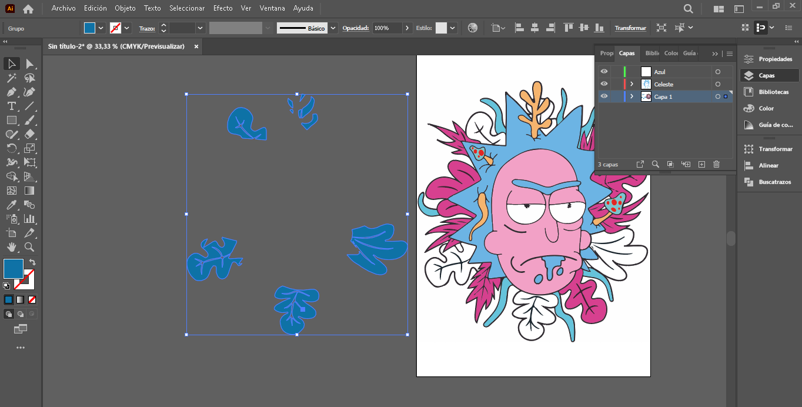
Task: Switch to the Prop panel tab
Action: [606, 53]
